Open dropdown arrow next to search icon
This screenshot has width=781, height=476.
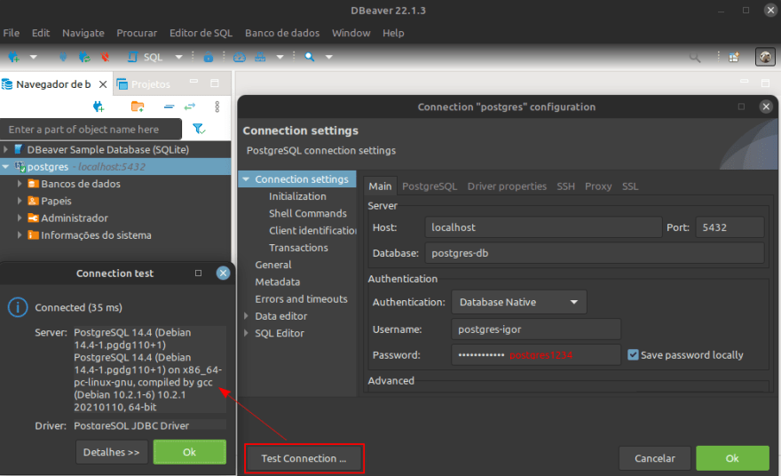tap(328, 57)
